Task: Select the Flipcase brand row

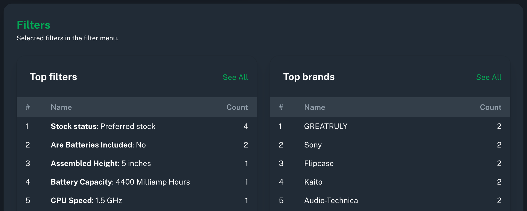Action: (x=319, y=164)
